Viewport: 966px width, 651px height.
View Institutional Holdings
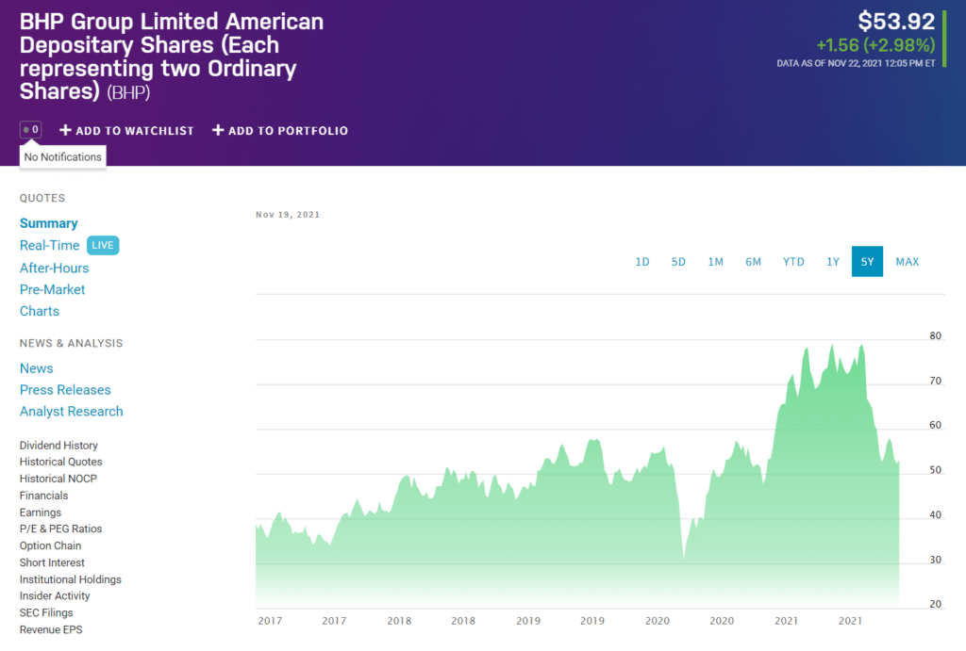(71, 579)
